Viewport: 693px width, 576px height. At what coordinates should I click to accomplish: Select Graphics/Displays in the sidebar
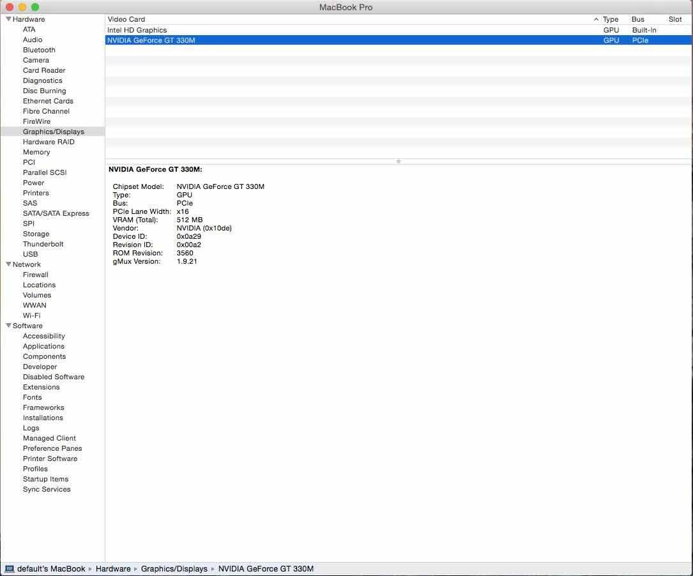54,132
